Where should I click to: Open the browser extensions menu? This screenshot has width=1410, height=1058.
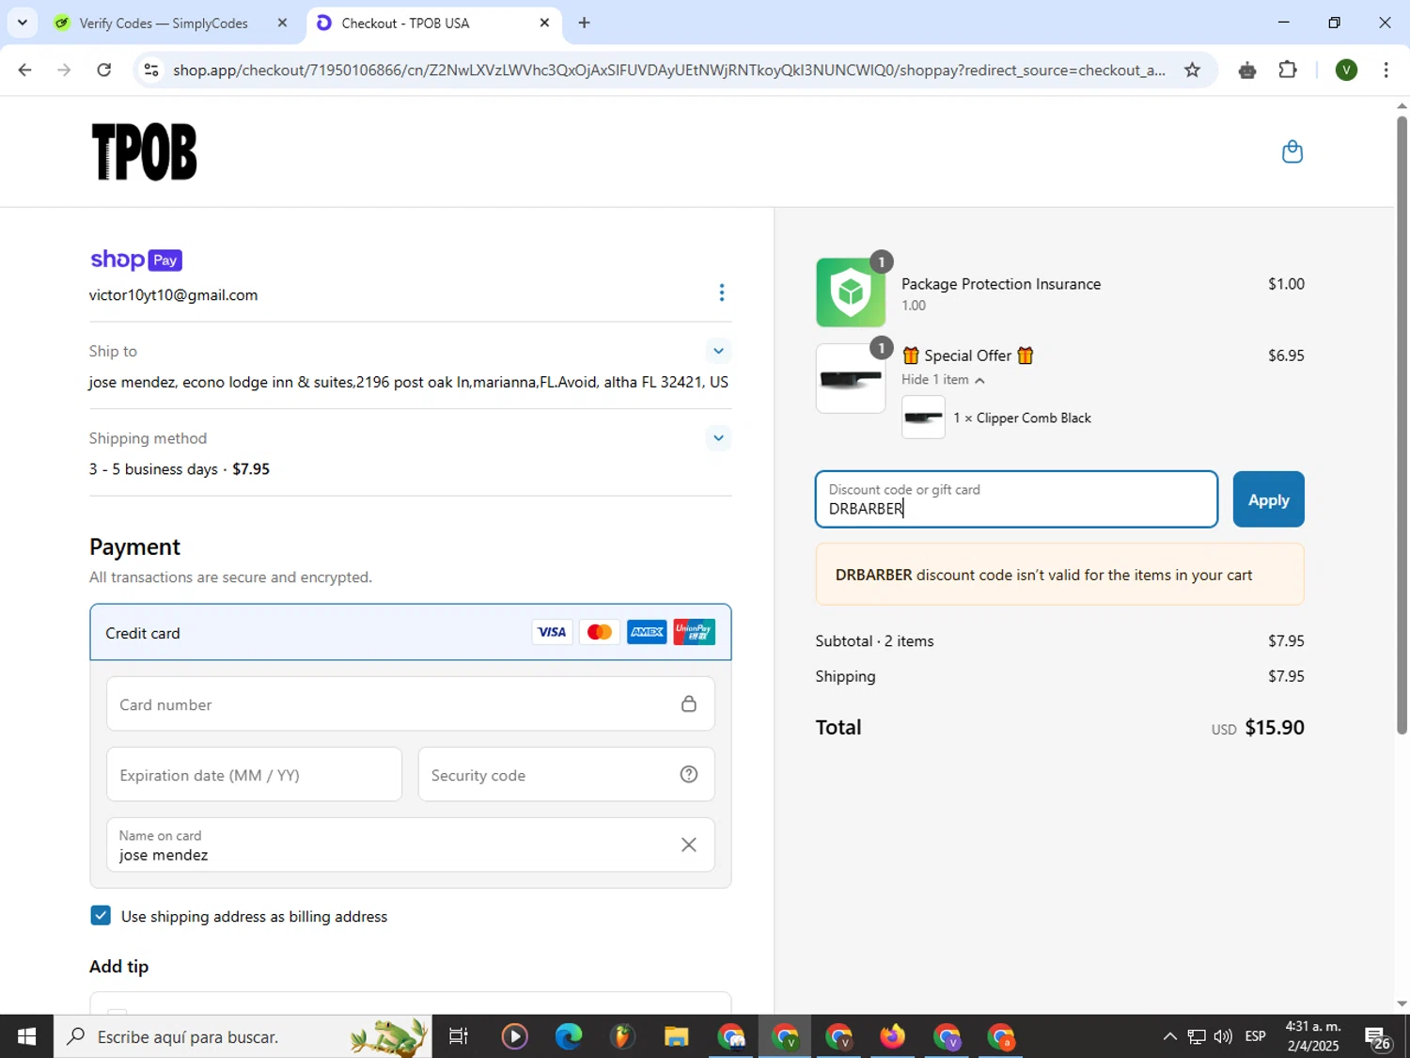pyautogui.click(x=1288, y=70)
